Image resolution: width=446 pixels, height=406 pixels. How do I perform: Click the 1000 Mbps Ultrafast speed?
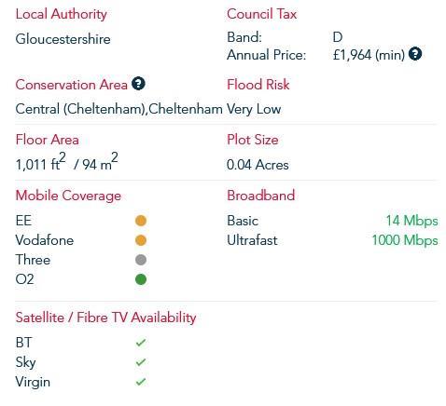click(405, 240)
